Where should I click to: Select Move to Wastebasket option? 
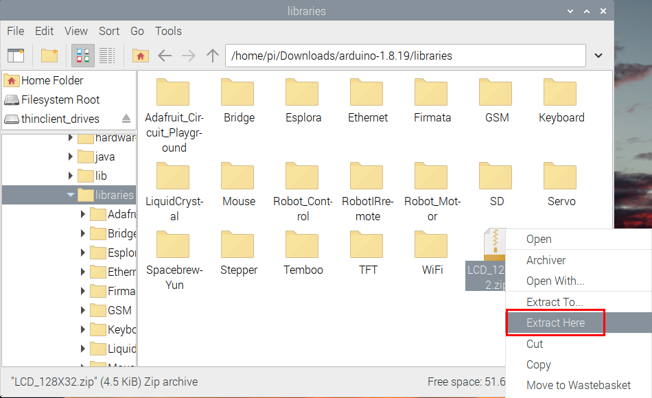click(578, 385)
